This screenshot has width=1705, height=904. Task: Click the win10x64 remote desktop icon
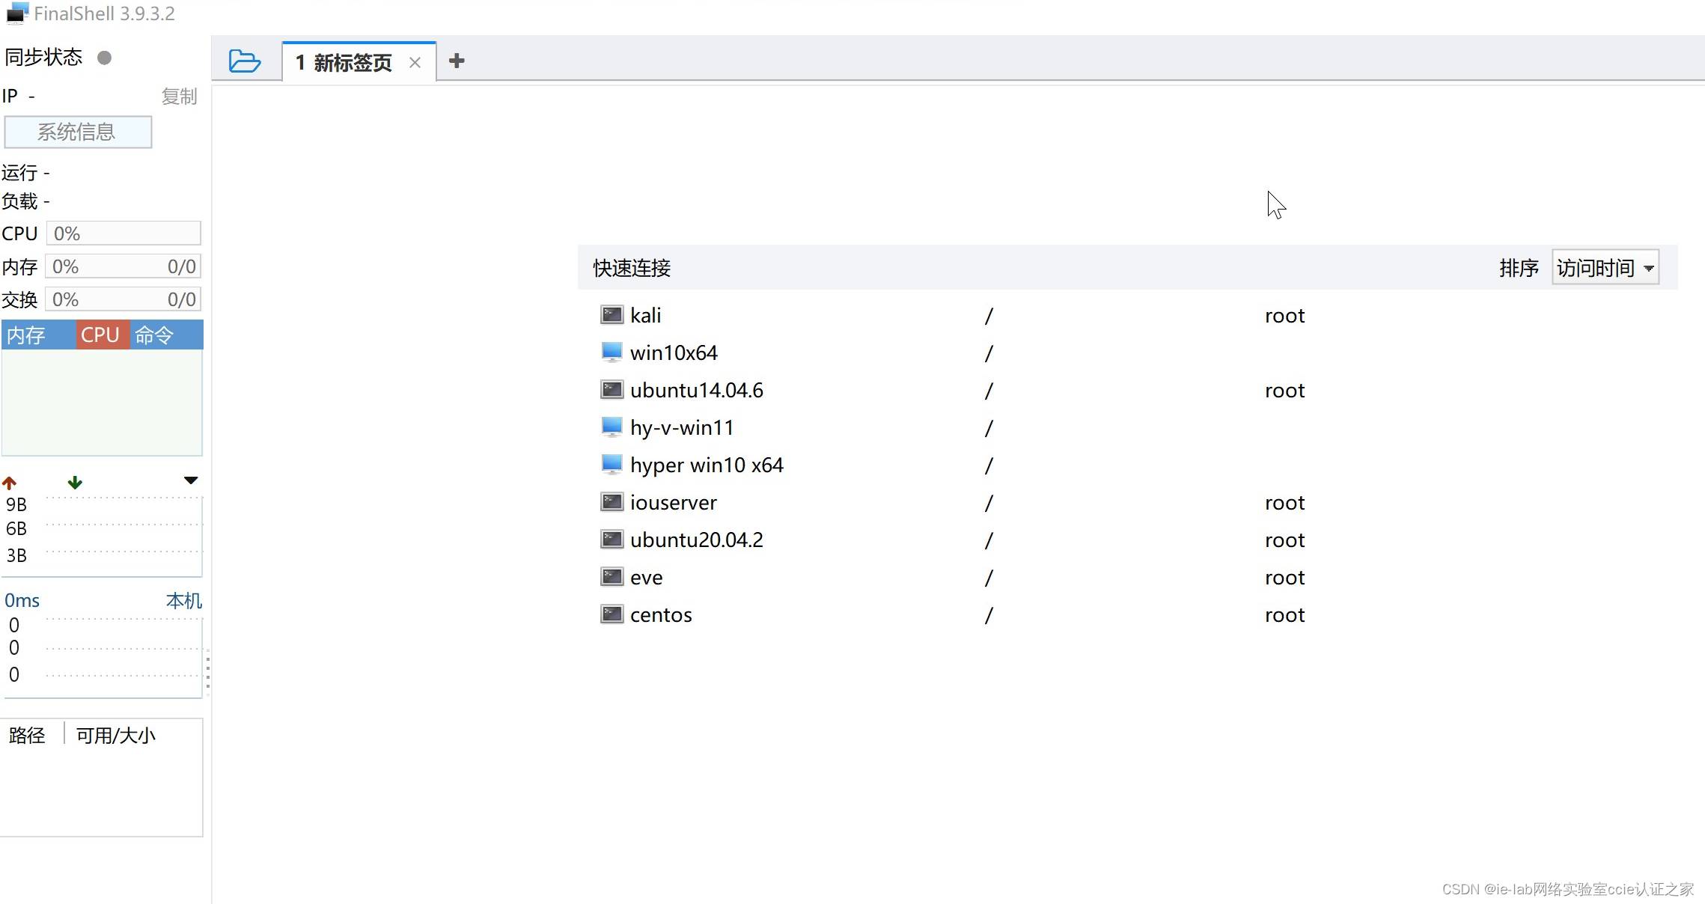point(612,352)
